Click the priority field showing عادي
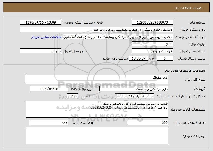 click(152, 44)
